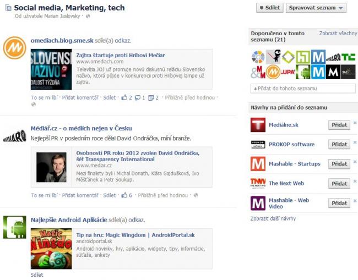Click Přidat komentář on omediach post
Screen dimensions: 358x280
pos(80,97)
